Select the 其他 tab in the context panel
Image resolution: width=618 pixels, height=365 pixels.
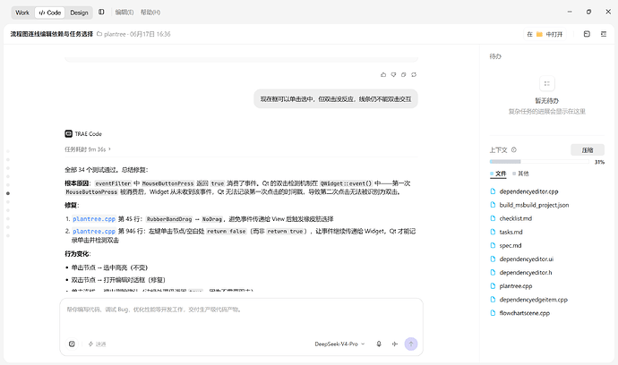click(520, 174)
